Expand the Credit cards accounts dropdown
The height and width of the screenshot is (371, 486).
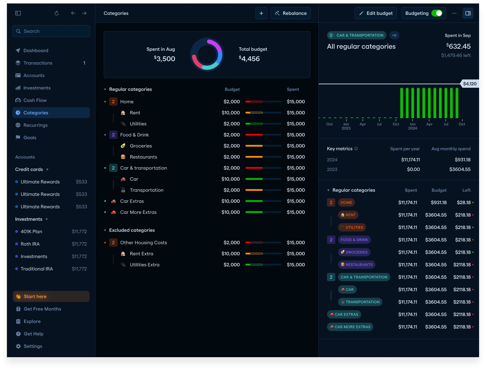(47, 170)
